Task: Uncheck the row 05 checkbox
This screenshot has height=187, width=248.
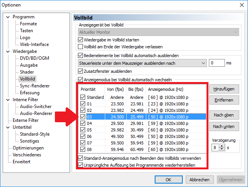Action: point(83,130)
